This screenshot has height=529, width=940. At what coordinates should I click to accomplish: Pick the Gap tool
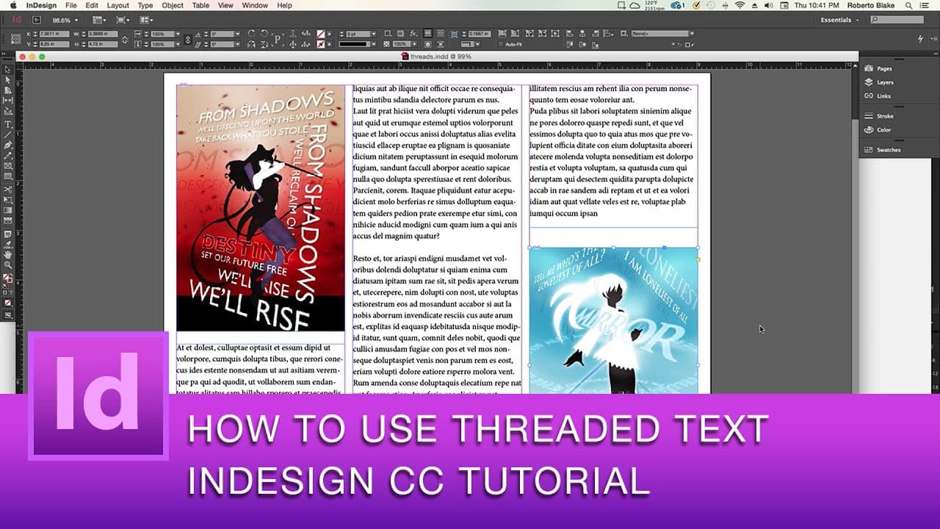click(8, 100)
